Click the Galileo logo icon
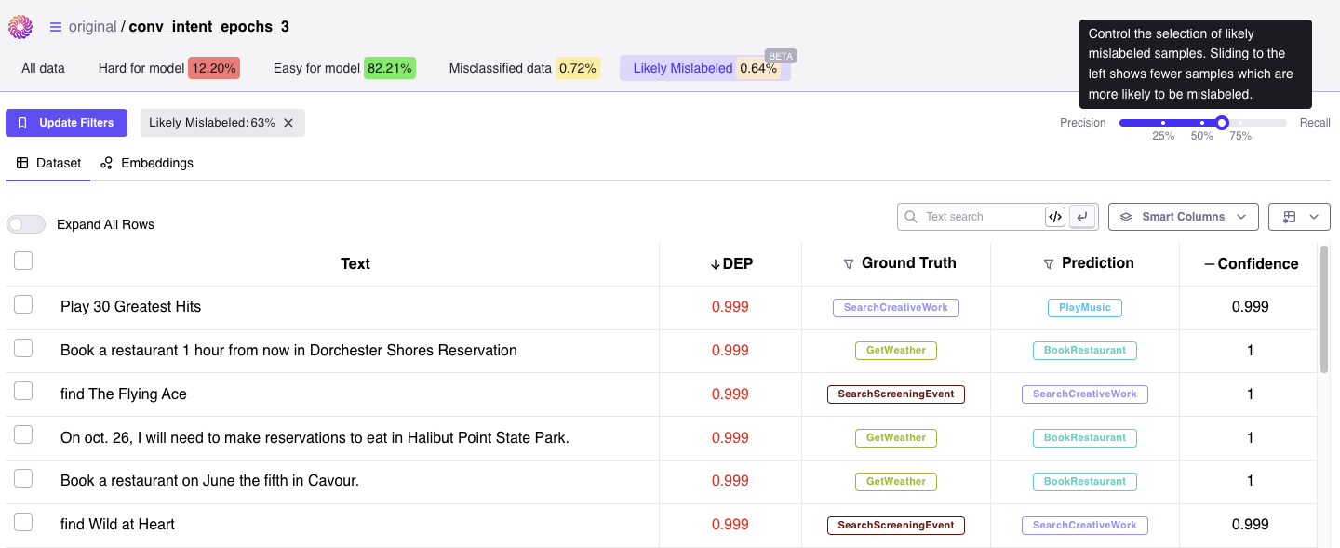This screenshot has height=548, width=1340. pos(20,27)
